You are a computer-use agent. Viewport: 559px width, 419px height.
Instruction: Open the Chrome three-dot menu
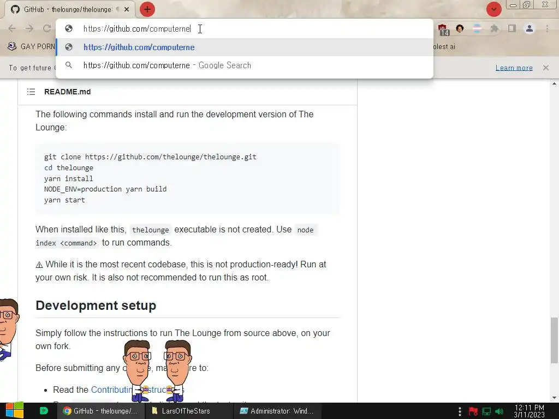click(547, 28)
